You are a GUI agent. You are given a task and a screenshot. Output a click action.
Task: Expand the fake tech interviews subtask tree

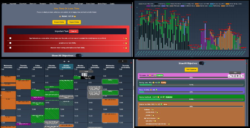[139, 118]
